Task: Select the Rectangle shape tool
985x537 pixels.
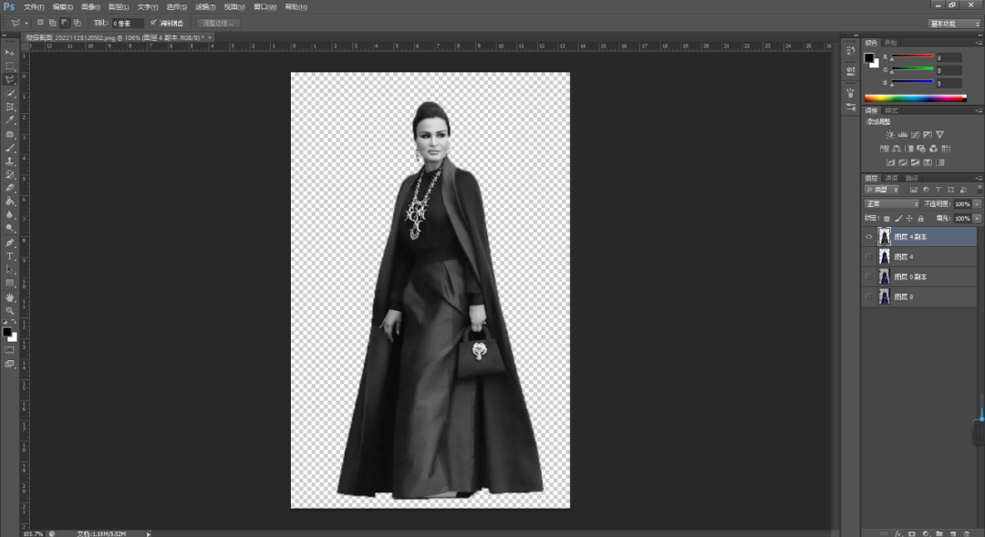Action: [10, 284]
